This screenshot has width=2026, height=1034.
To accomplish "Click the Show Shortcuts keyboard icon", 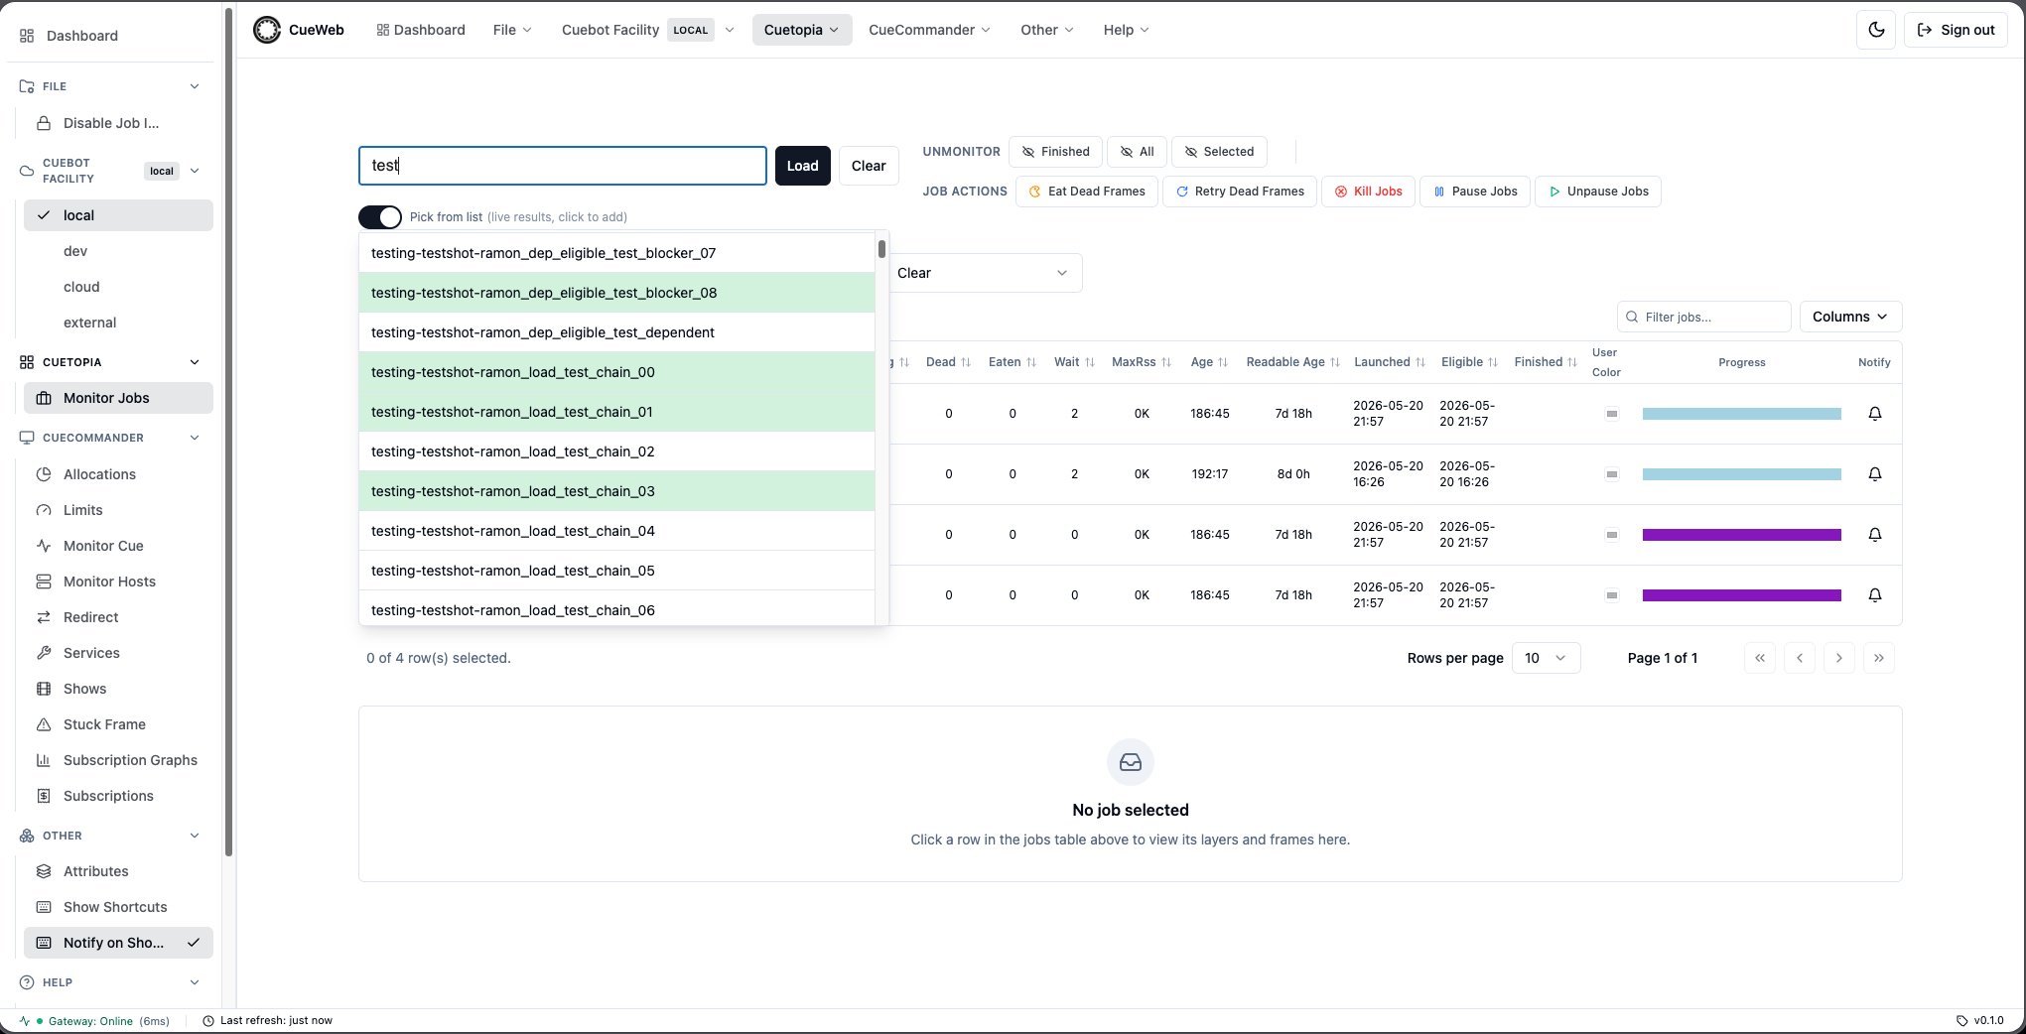I will (x=44, y=907).
